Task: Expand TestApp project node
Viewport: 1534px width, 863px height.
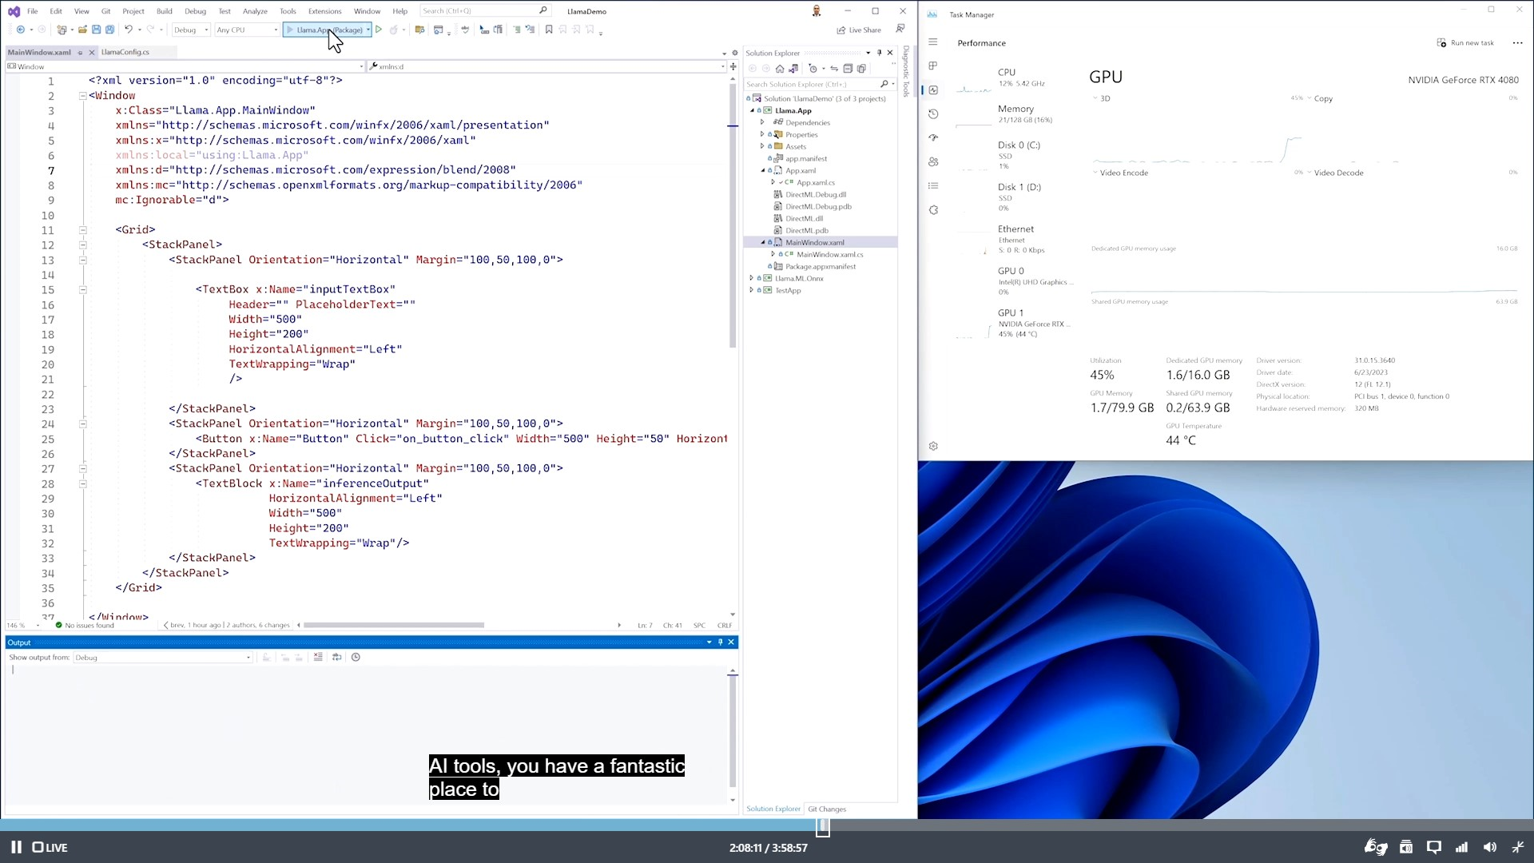Action: [751, 290]
